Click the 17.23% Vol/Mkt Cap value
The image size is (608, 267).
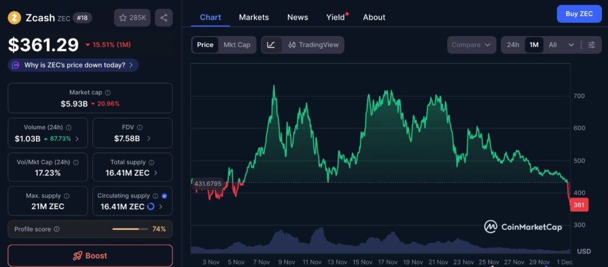tap(47, 173)
